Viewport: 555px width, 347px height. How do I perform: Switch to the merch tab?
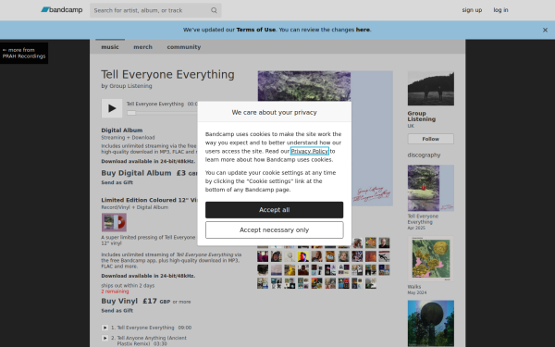point(142,47)
